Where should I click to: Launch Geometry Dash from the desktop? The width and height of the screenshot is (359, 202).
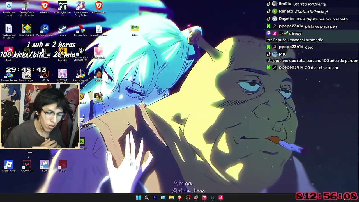(27, 30)
